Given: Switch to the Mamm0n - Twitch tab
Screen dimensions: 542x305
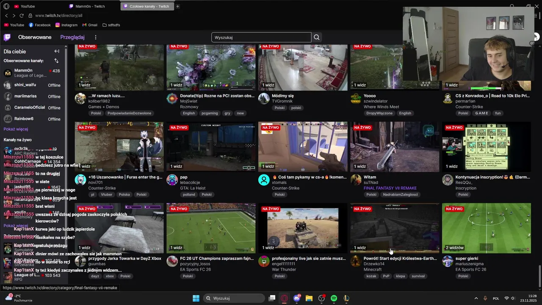Looking at the screenshot, I should point(90,6).
